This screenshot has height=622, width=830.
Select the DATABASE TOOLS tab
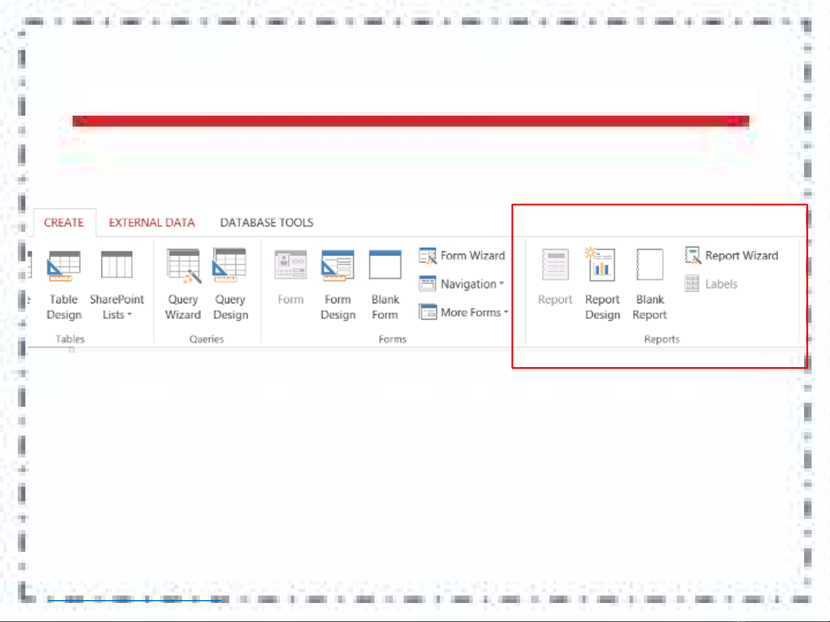coord(267,223)
